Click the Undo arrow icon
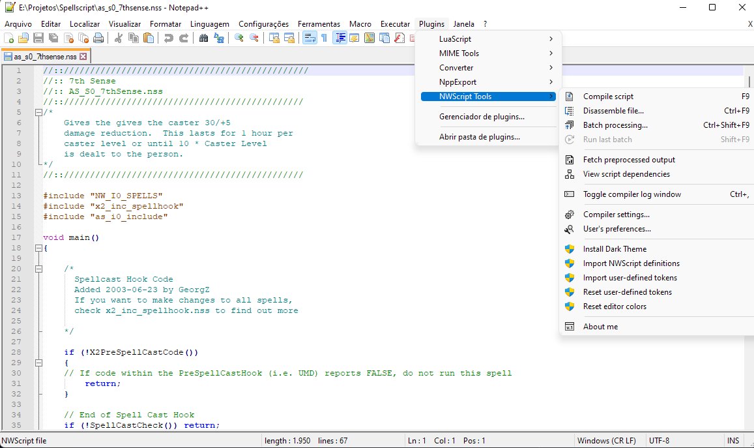 (168, 38)
